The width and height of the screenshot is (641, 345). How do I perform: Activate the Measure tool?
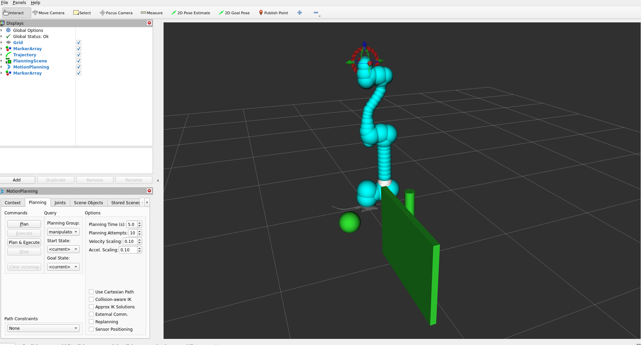tap(152, 13)
